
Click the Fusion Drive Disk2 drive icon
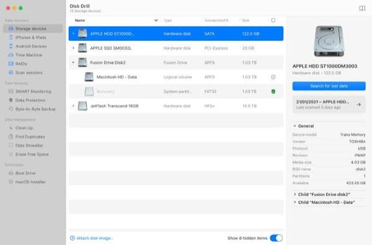click(82, 63)
